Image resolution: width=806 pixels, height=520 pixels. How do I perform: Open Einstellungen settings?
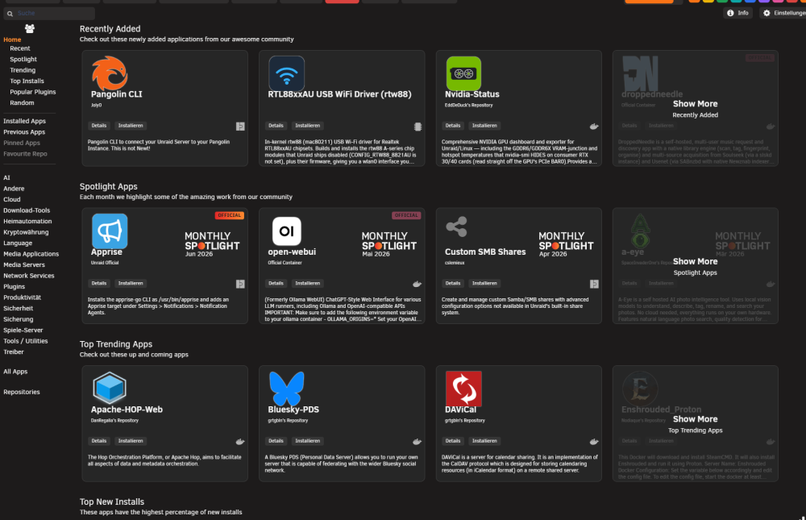784,13
